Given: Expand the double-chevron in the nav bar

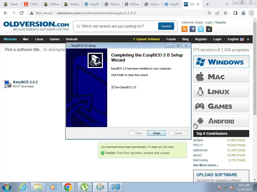Looking at the screenshot, I should click(248, 39).
